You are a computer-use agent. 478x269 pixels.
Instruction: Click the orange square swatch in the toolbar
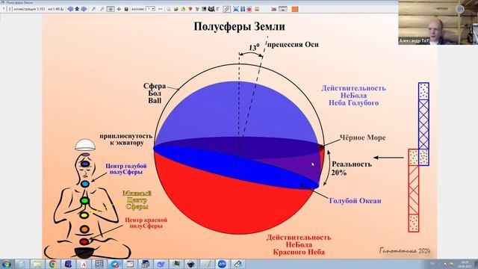295,9
